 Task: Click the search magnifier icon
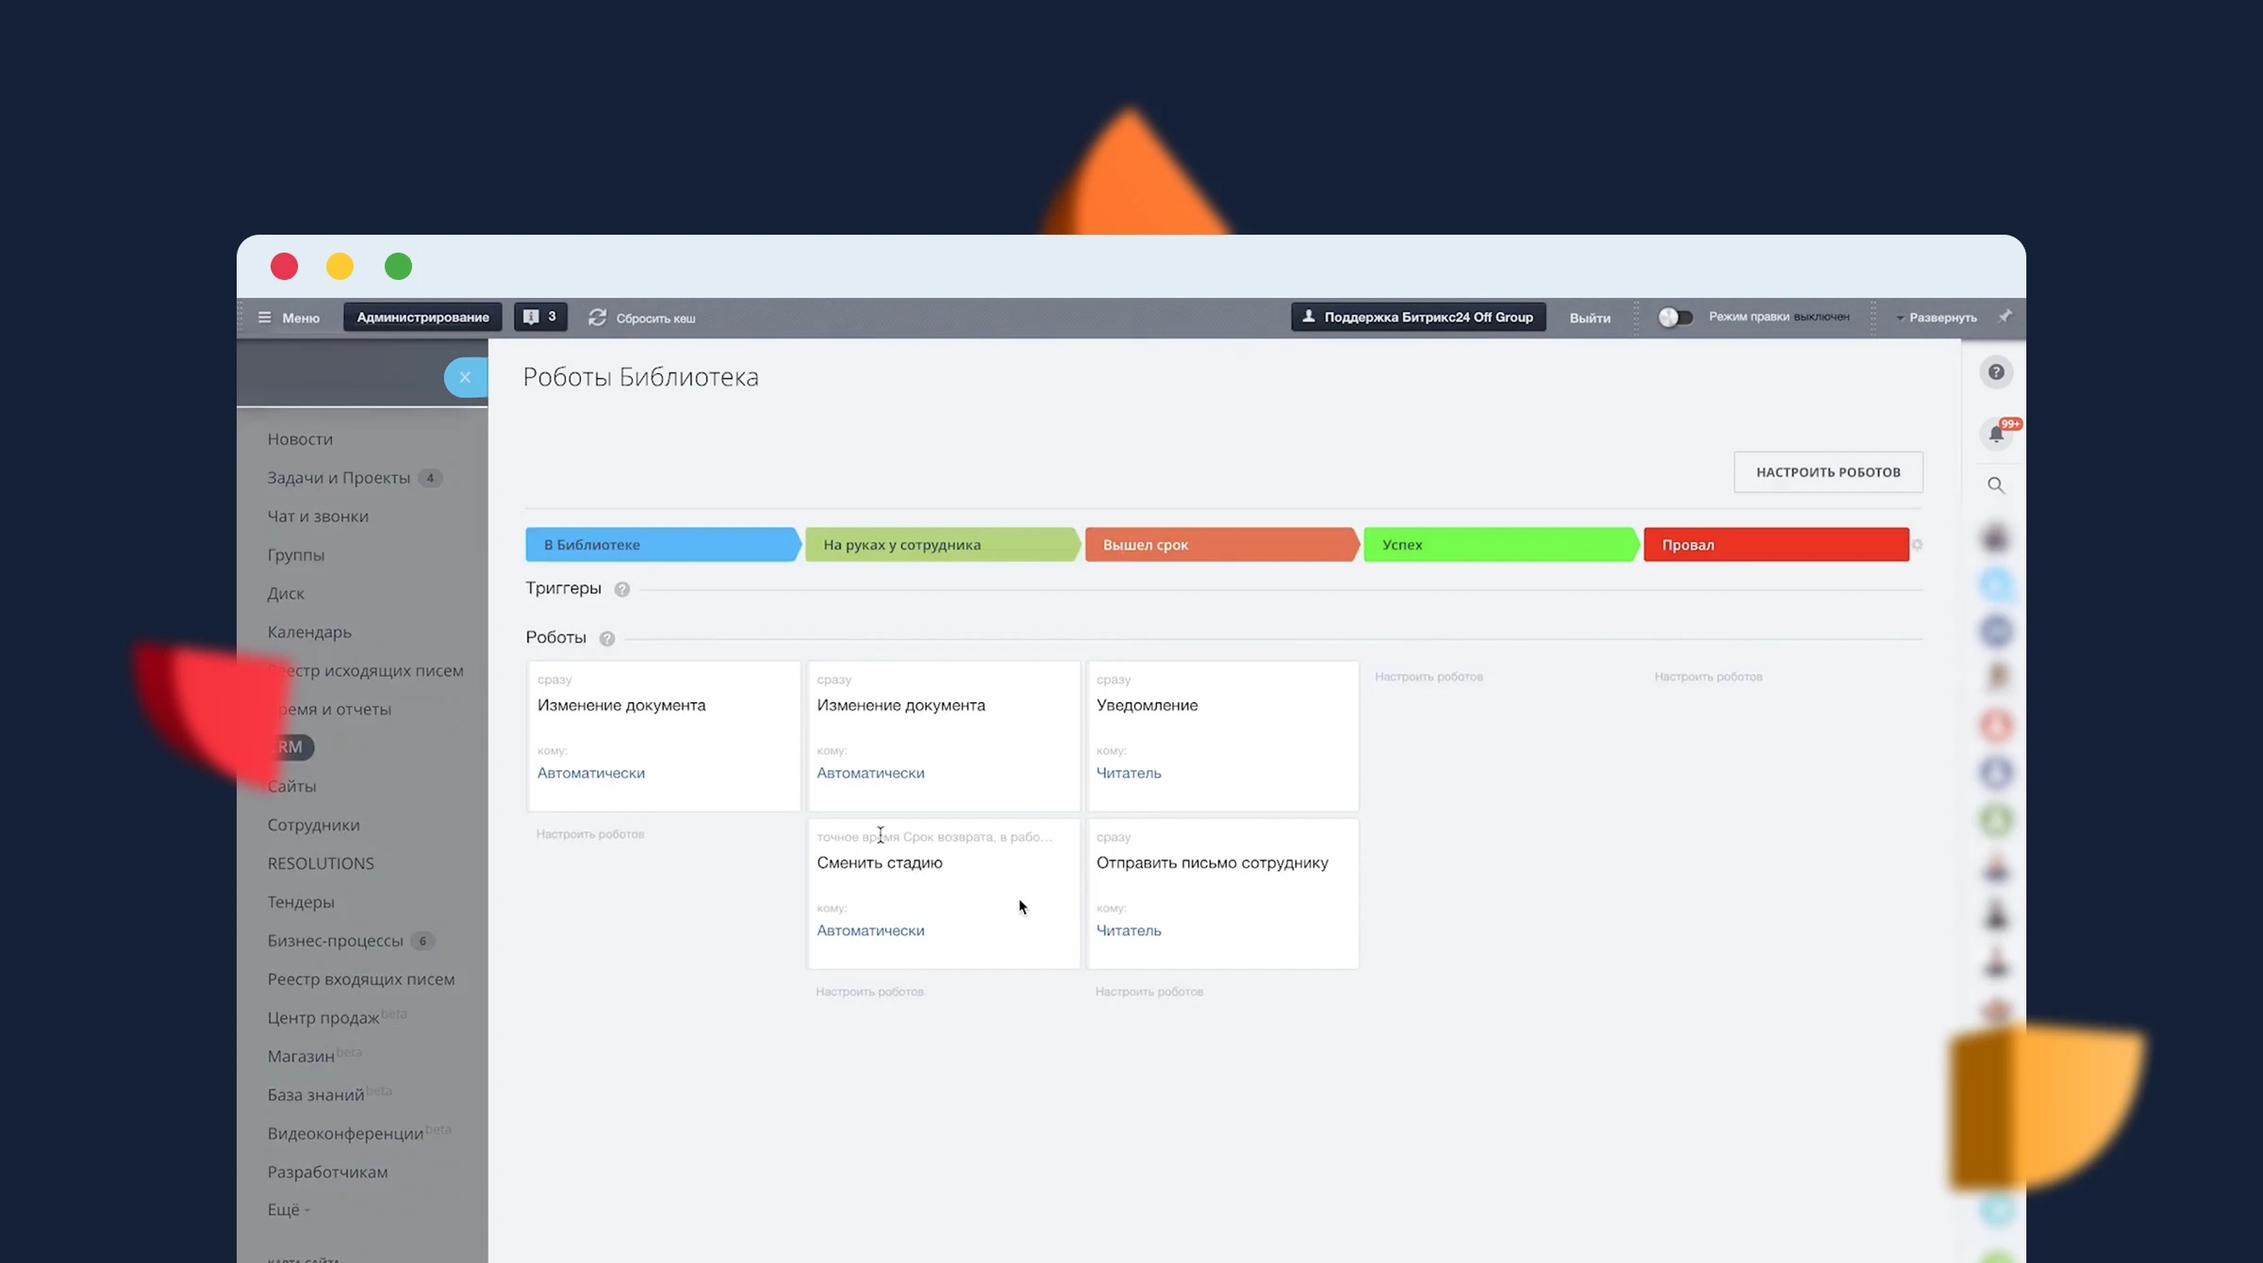pos(1995,485)
